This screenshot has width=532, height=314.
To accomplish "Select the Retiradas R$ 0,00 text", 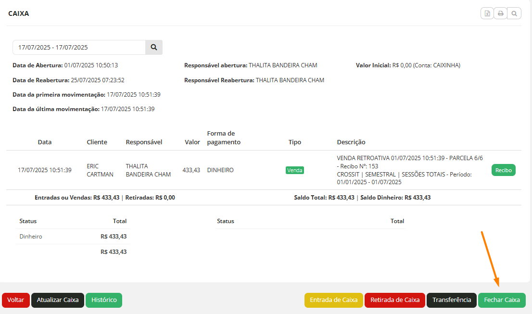I will 150,197.
